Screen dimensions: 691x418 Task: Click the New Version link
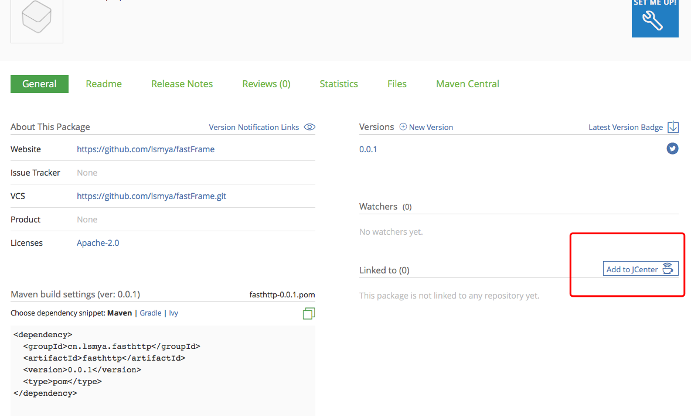[x=431, y=127]
